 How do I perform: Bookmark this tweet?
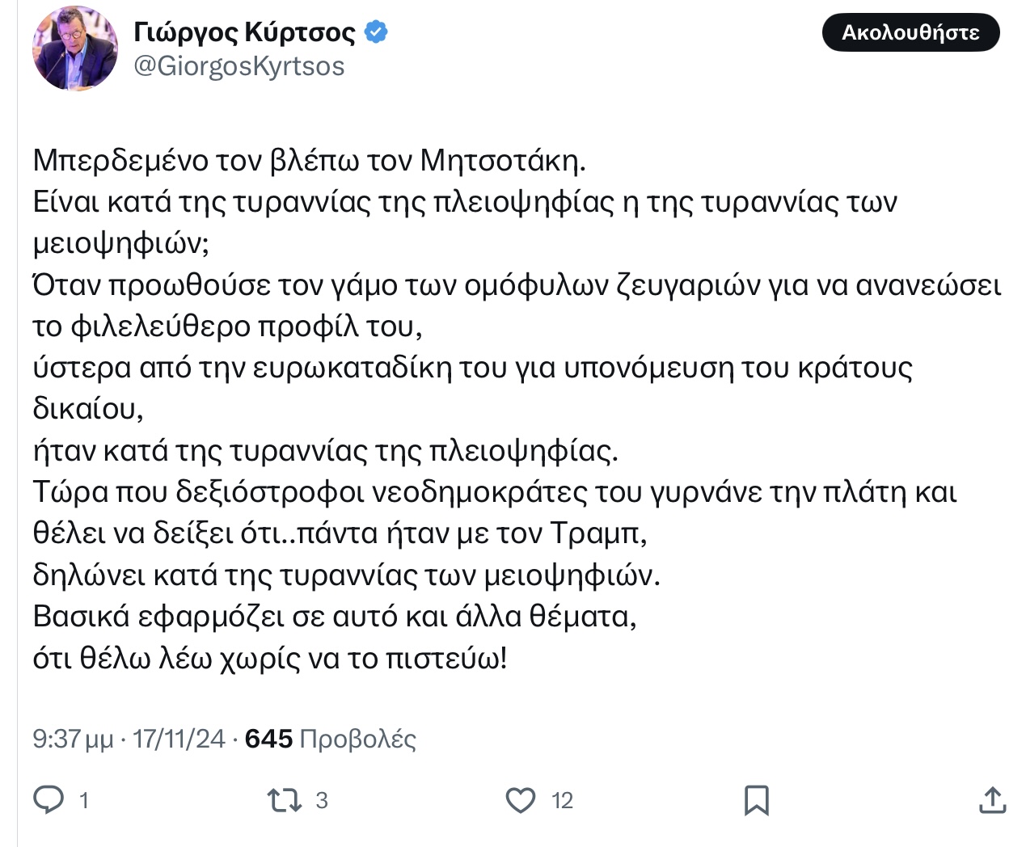tap(756, 800)
